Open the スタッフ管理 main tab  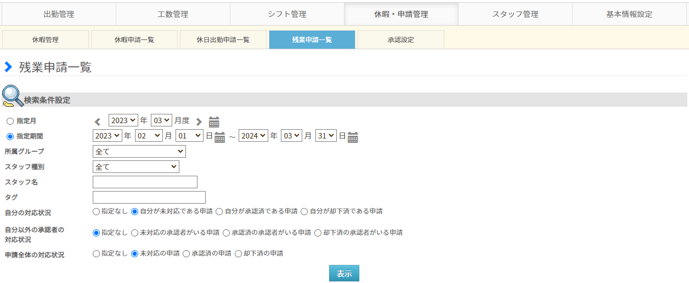click(x=515, y=14)
